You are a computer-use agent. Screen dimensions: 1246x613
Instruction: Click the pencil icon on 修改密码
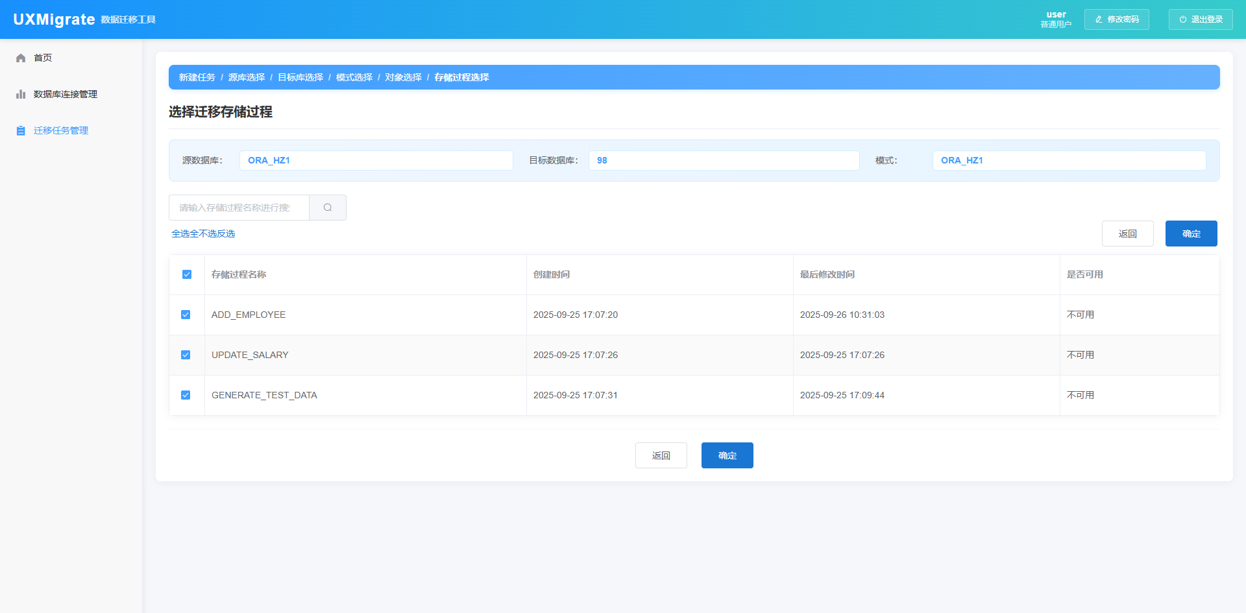pyautogui.click(x=1099, y=19)
